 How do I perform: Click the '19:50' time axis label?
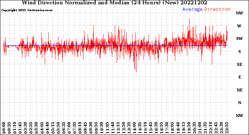point(189,128)
